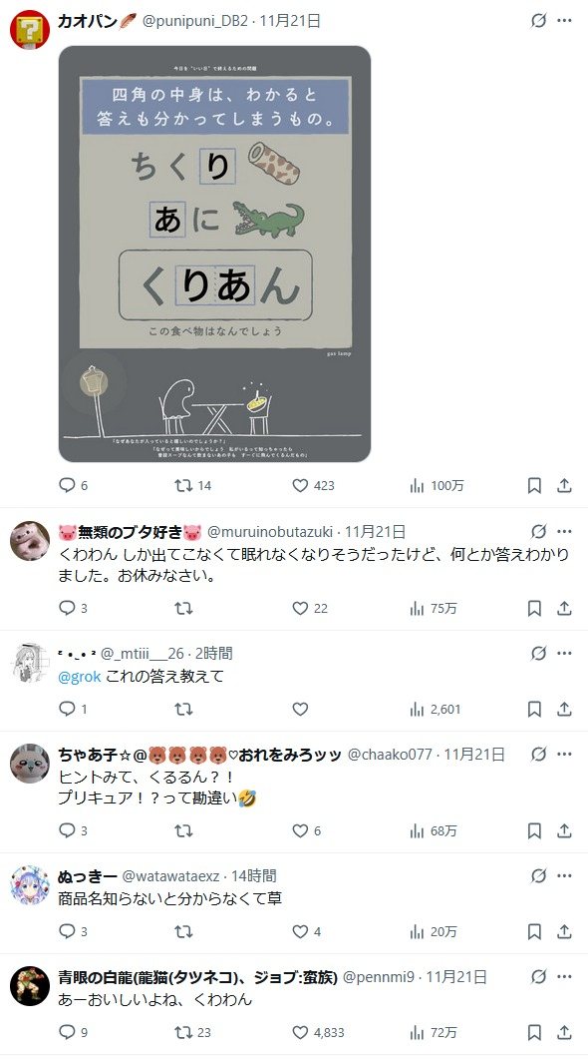Share the reply by @chaako077
Image resolution: width=588 pixels, height=1059 pixels.
(564, 830)
